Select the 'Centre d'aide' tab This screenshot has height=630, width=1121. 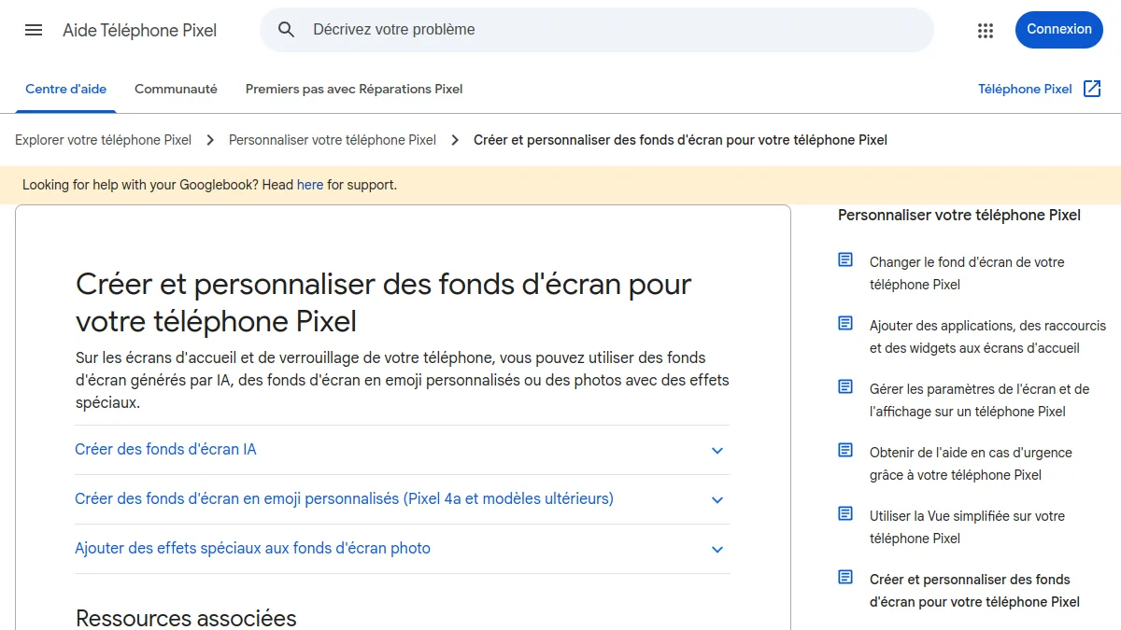(66, 90)
